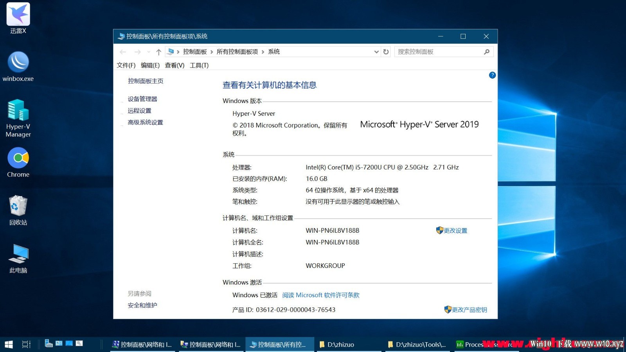Expand the chevron before 控制面板 breadcrumb
The width and height of the screenshot is (626, 352).
click(x=178, y=52)
